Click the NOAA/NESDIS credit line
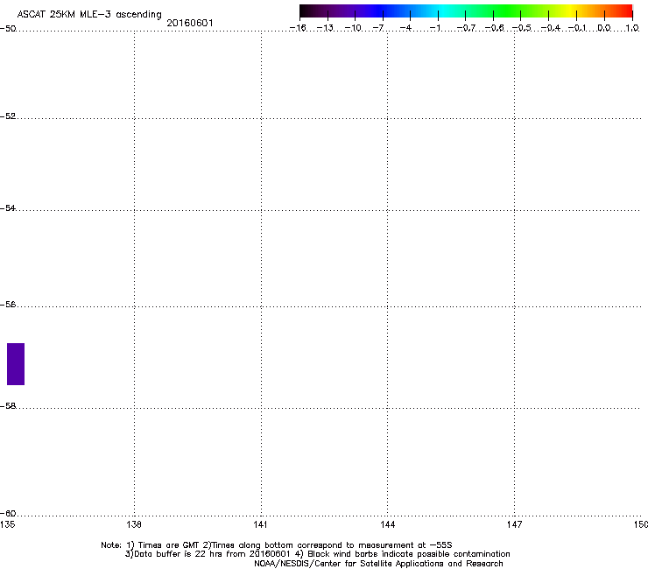 (x=378, y=564)
